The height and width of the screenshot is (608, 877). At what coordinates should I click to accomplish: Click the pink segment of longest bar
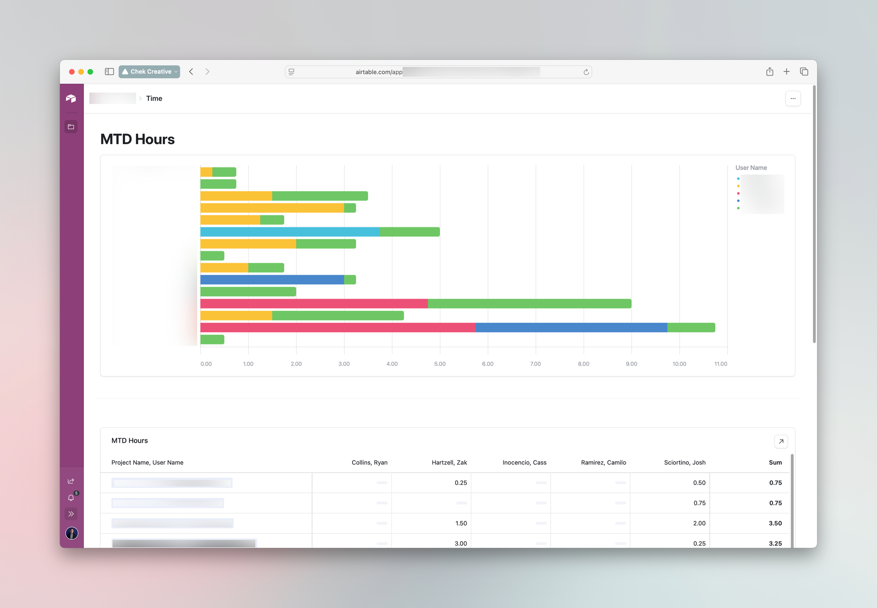[338, 327]
